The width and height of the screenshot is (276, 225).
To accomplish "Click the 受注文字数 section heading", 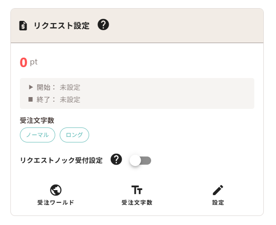I will [x=37, y=121].
